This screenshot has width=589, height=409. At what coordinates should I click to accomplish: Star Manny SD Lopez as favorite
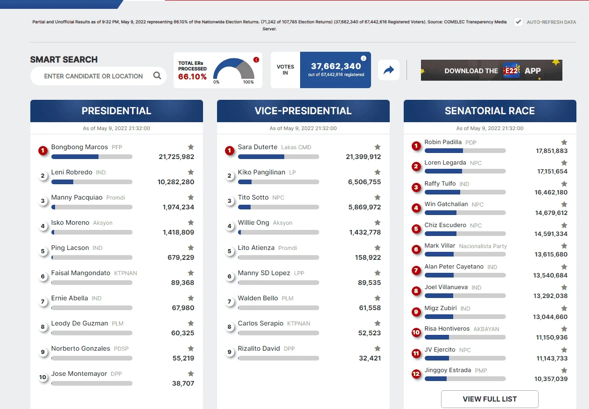[x=378, y=273]
